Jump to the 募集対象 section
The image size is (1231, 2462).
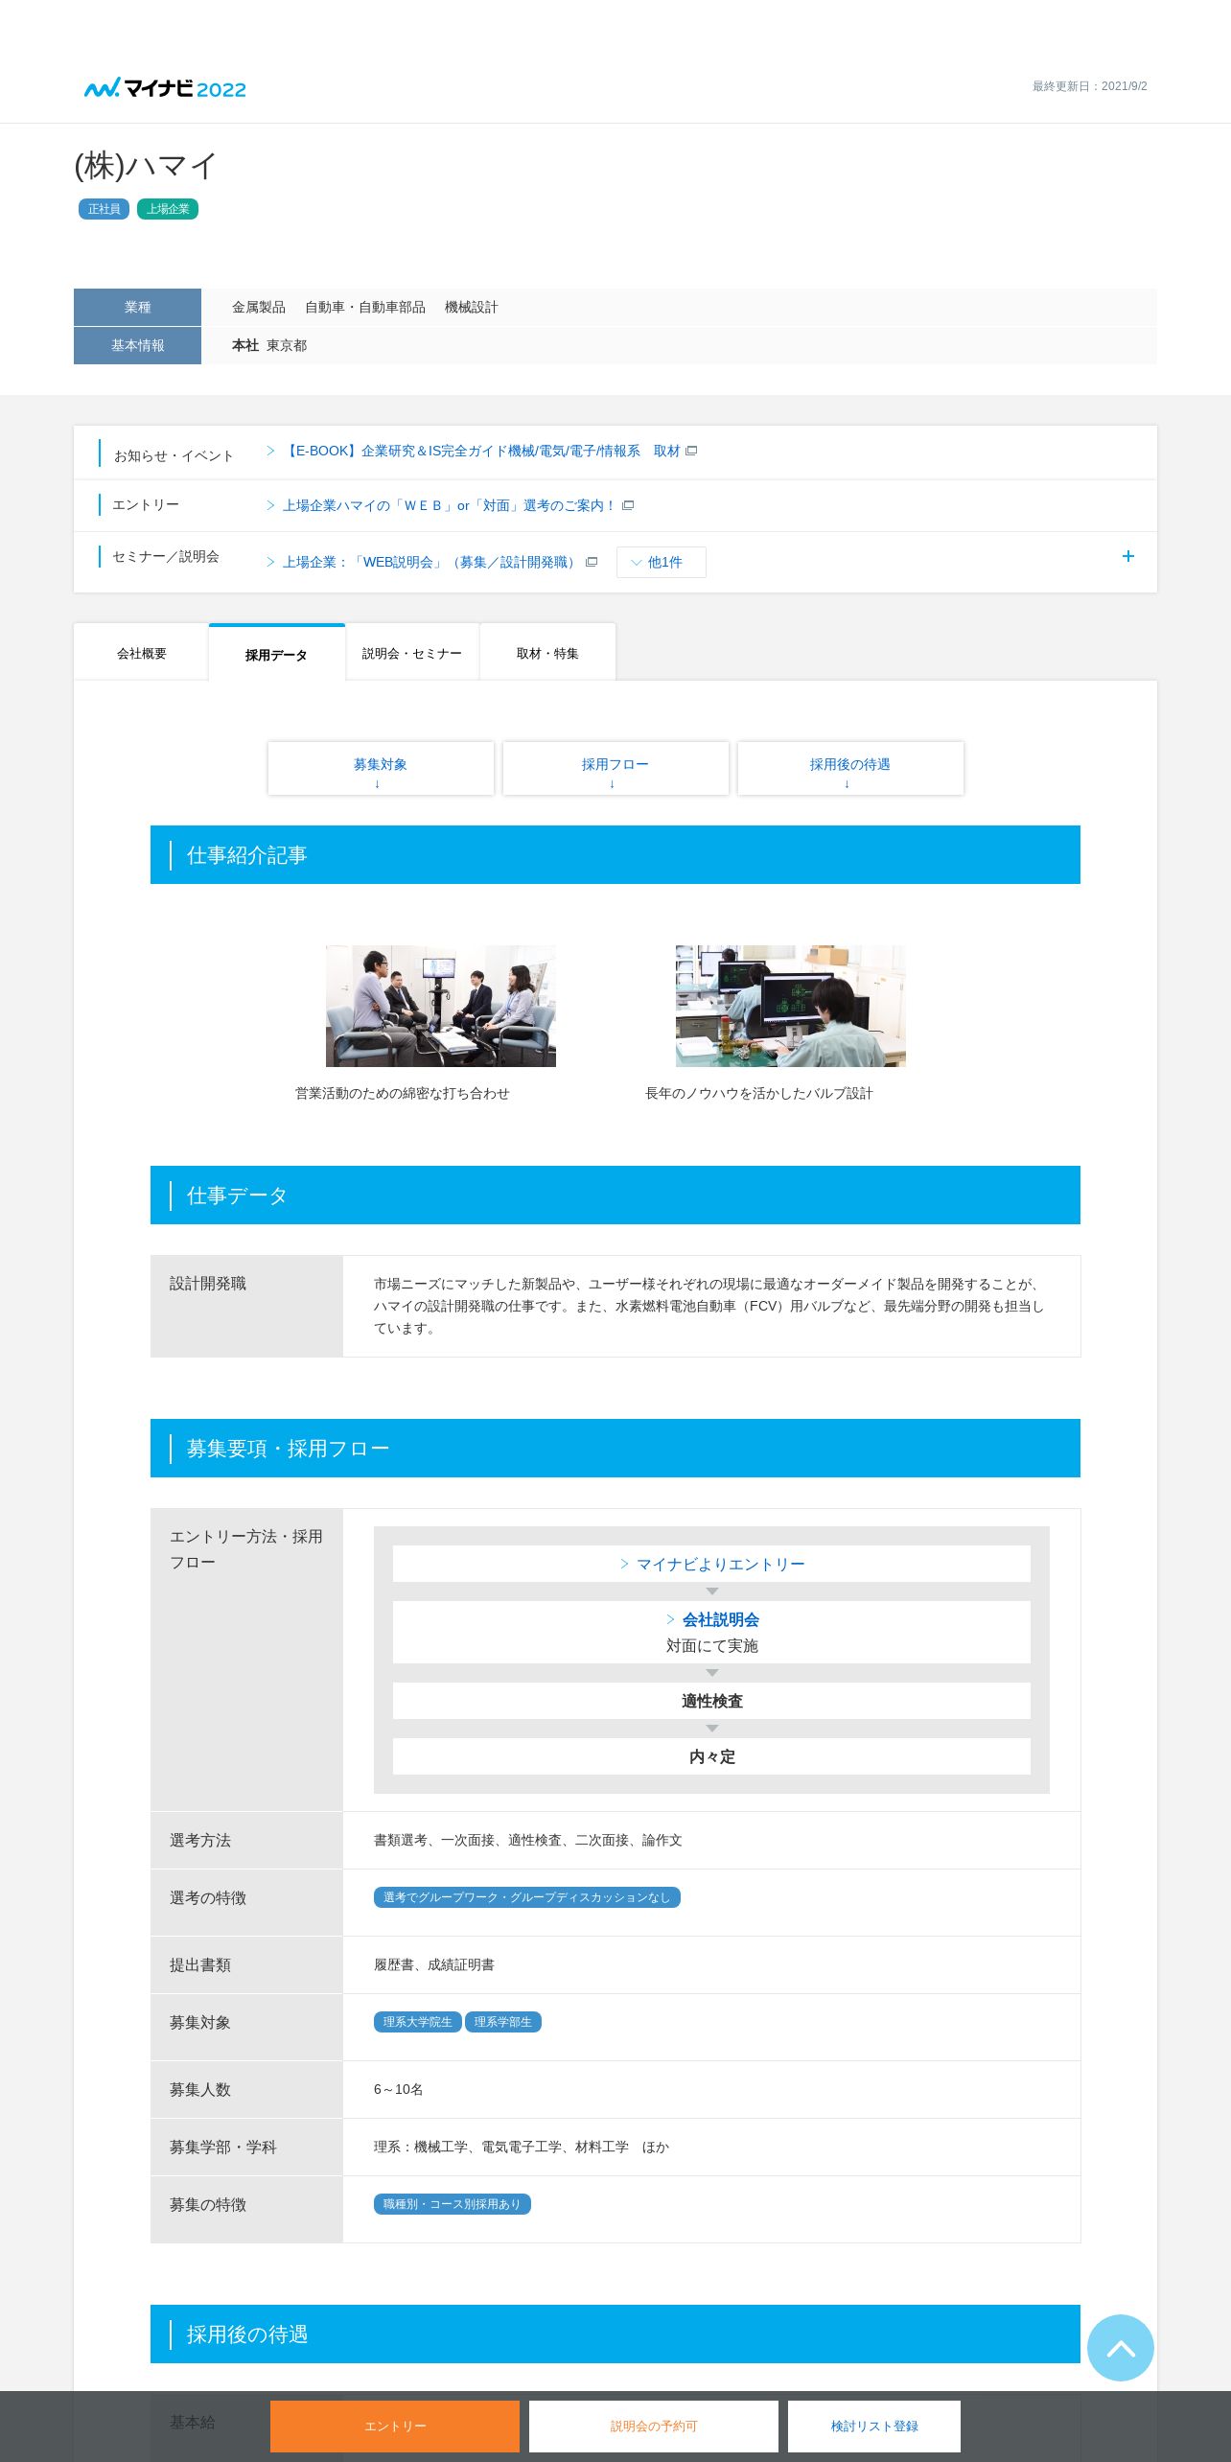[x=381, y=768]
